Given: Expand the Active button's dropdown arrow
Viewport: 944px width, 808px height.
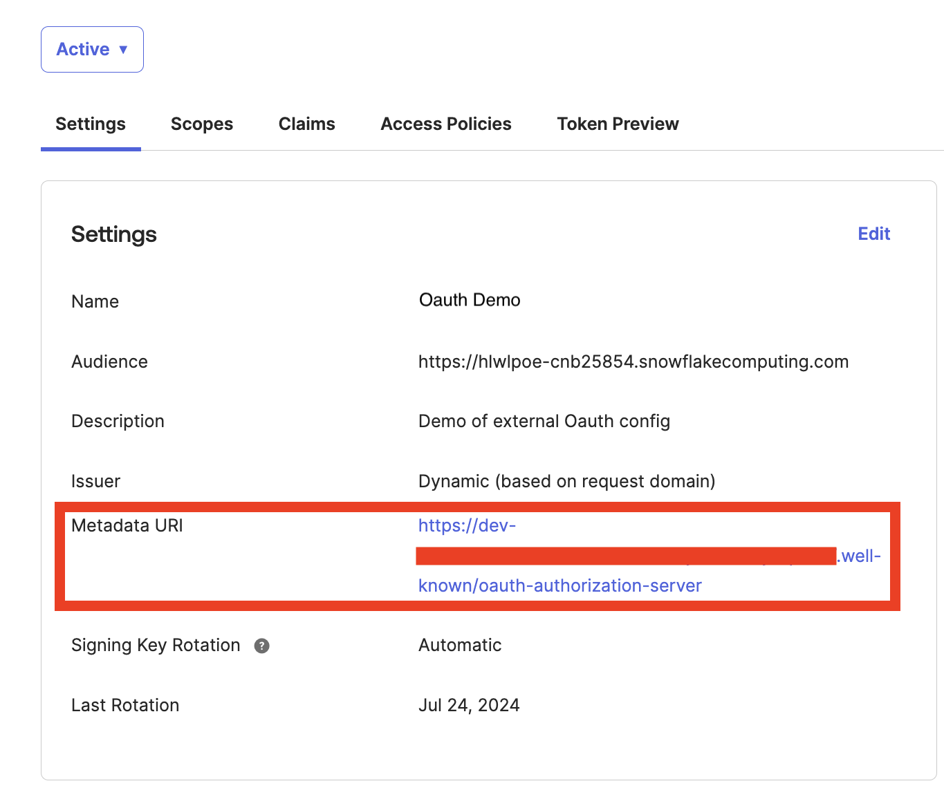Looking at the screenshot, I should click(x=124, y=49).
